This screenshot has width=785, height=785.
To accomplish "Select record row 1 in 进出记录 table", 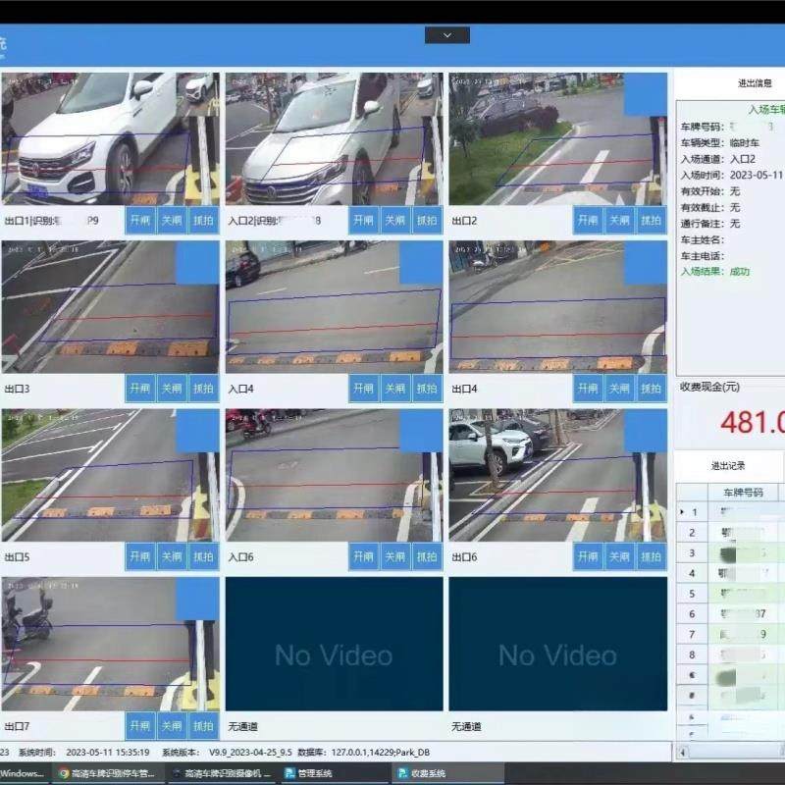I will pyautogui.click(x=730, y=511).
